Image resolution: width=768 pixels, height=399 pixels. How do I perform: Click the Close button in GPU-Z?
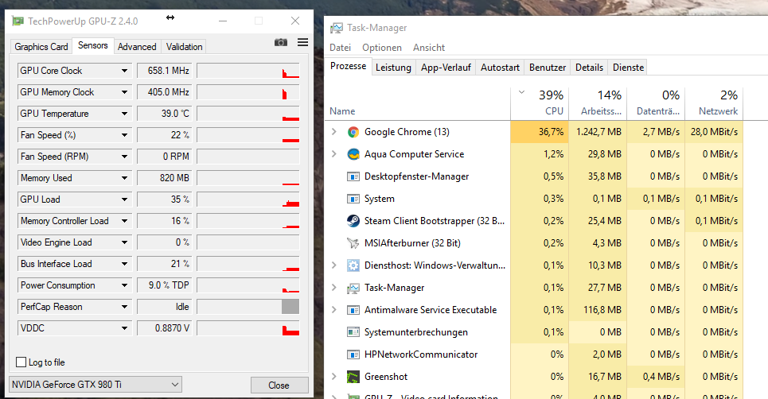tap(279, 385)
